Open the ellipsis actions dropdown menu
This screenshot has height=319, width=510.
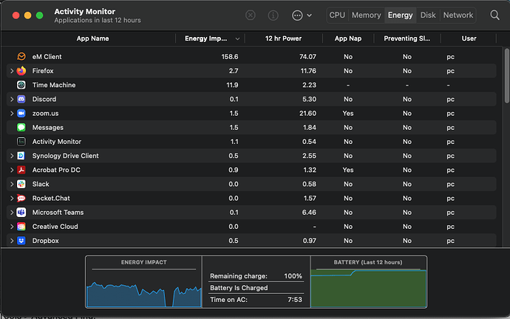tap(302, 16)
